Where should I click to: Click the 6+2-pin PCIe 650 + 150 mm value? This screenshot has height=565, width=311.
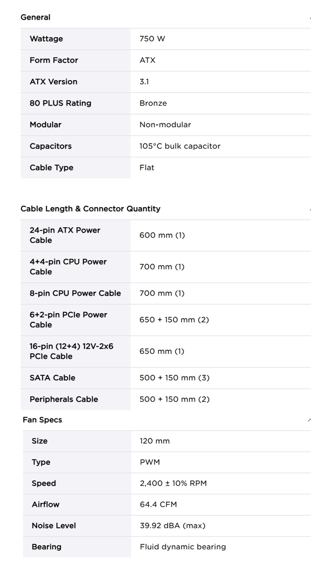pos(174,320)
